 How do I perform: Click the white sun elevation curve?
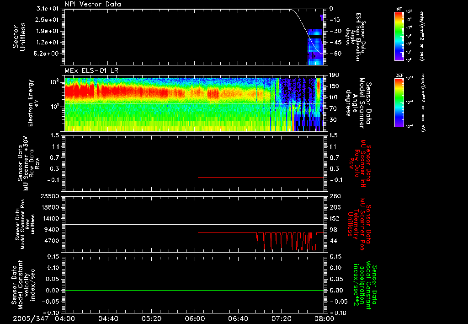pyautogui.click(x=308, y=32)
